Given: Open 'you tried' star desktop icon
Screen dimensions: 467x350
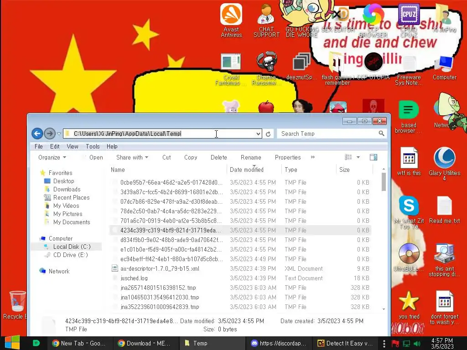Looking at the screenshot, I should (x=409, y=305).
